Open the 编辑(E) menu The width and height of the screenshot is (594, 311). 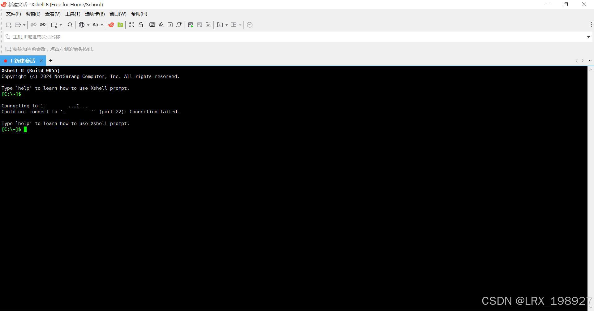click(33, 14)
